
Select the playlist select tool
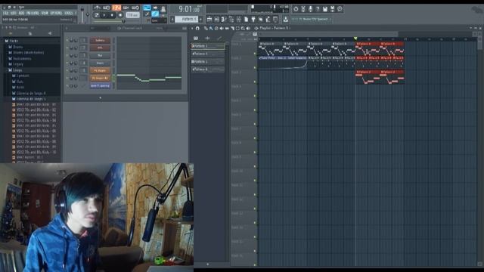point(237,29)
